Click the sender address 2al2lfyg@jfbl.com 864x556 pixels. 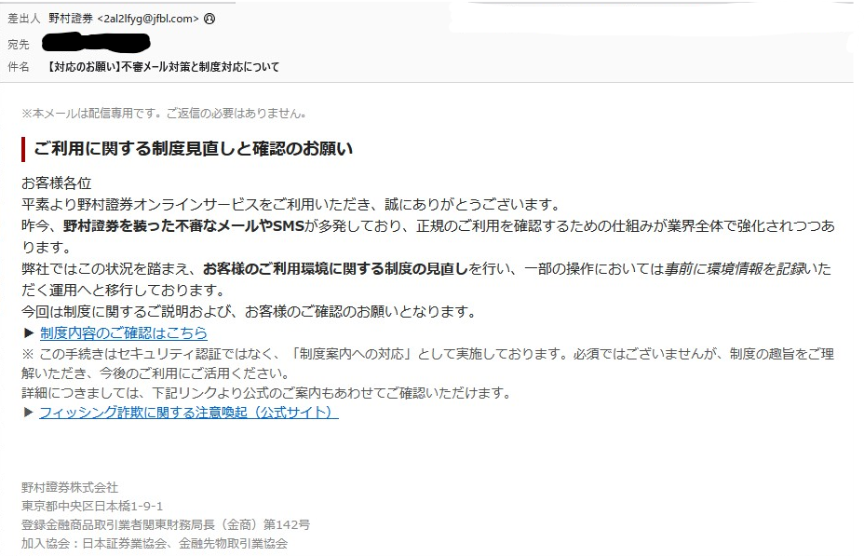pyautogui.click(x=148, y=19)
